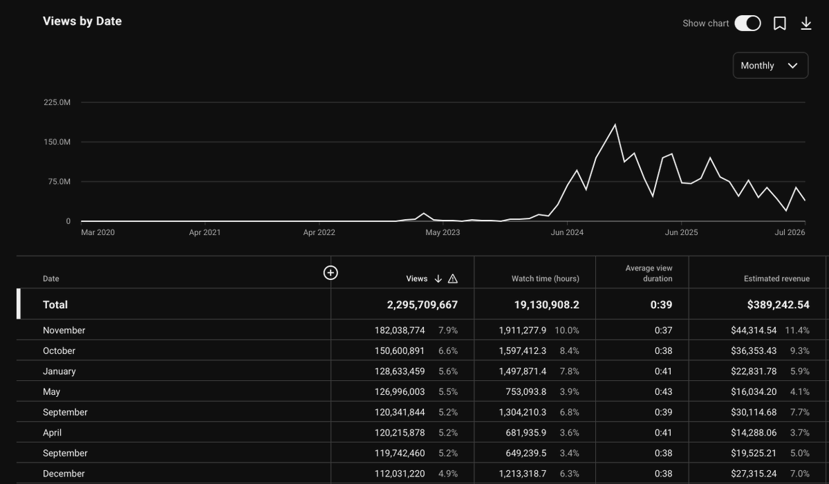Click January revenue $22,831.78
829x484 pixels.
click(754, 371)
